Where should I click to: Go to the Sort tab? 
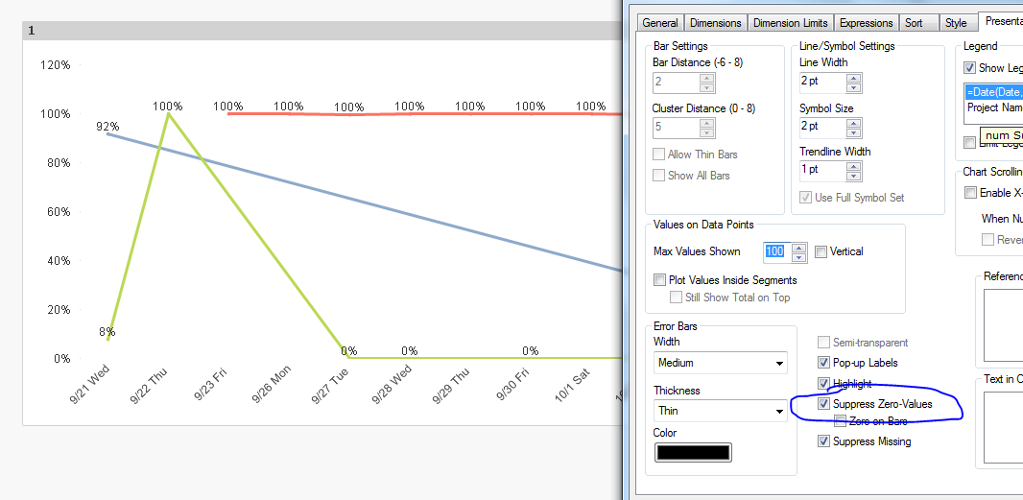point(914,23)
